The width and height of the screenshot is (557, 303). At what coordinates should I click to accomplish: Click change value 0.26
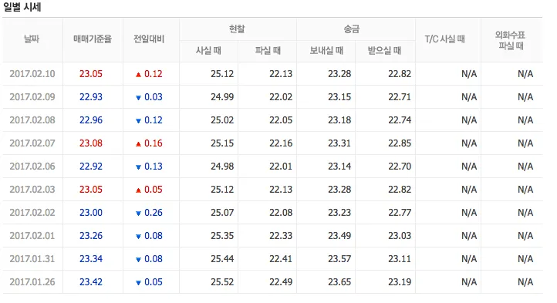(x=154, y=212)
